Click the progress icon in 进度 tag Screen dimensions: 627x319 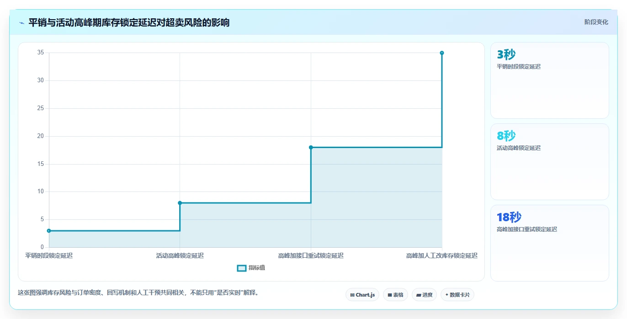coord(419,295)
